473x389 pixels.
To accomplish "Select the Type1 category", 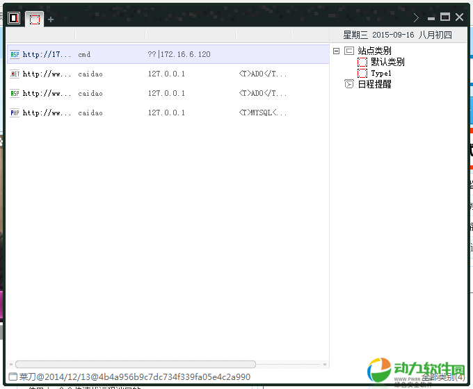I will click(x=381, y=73).
